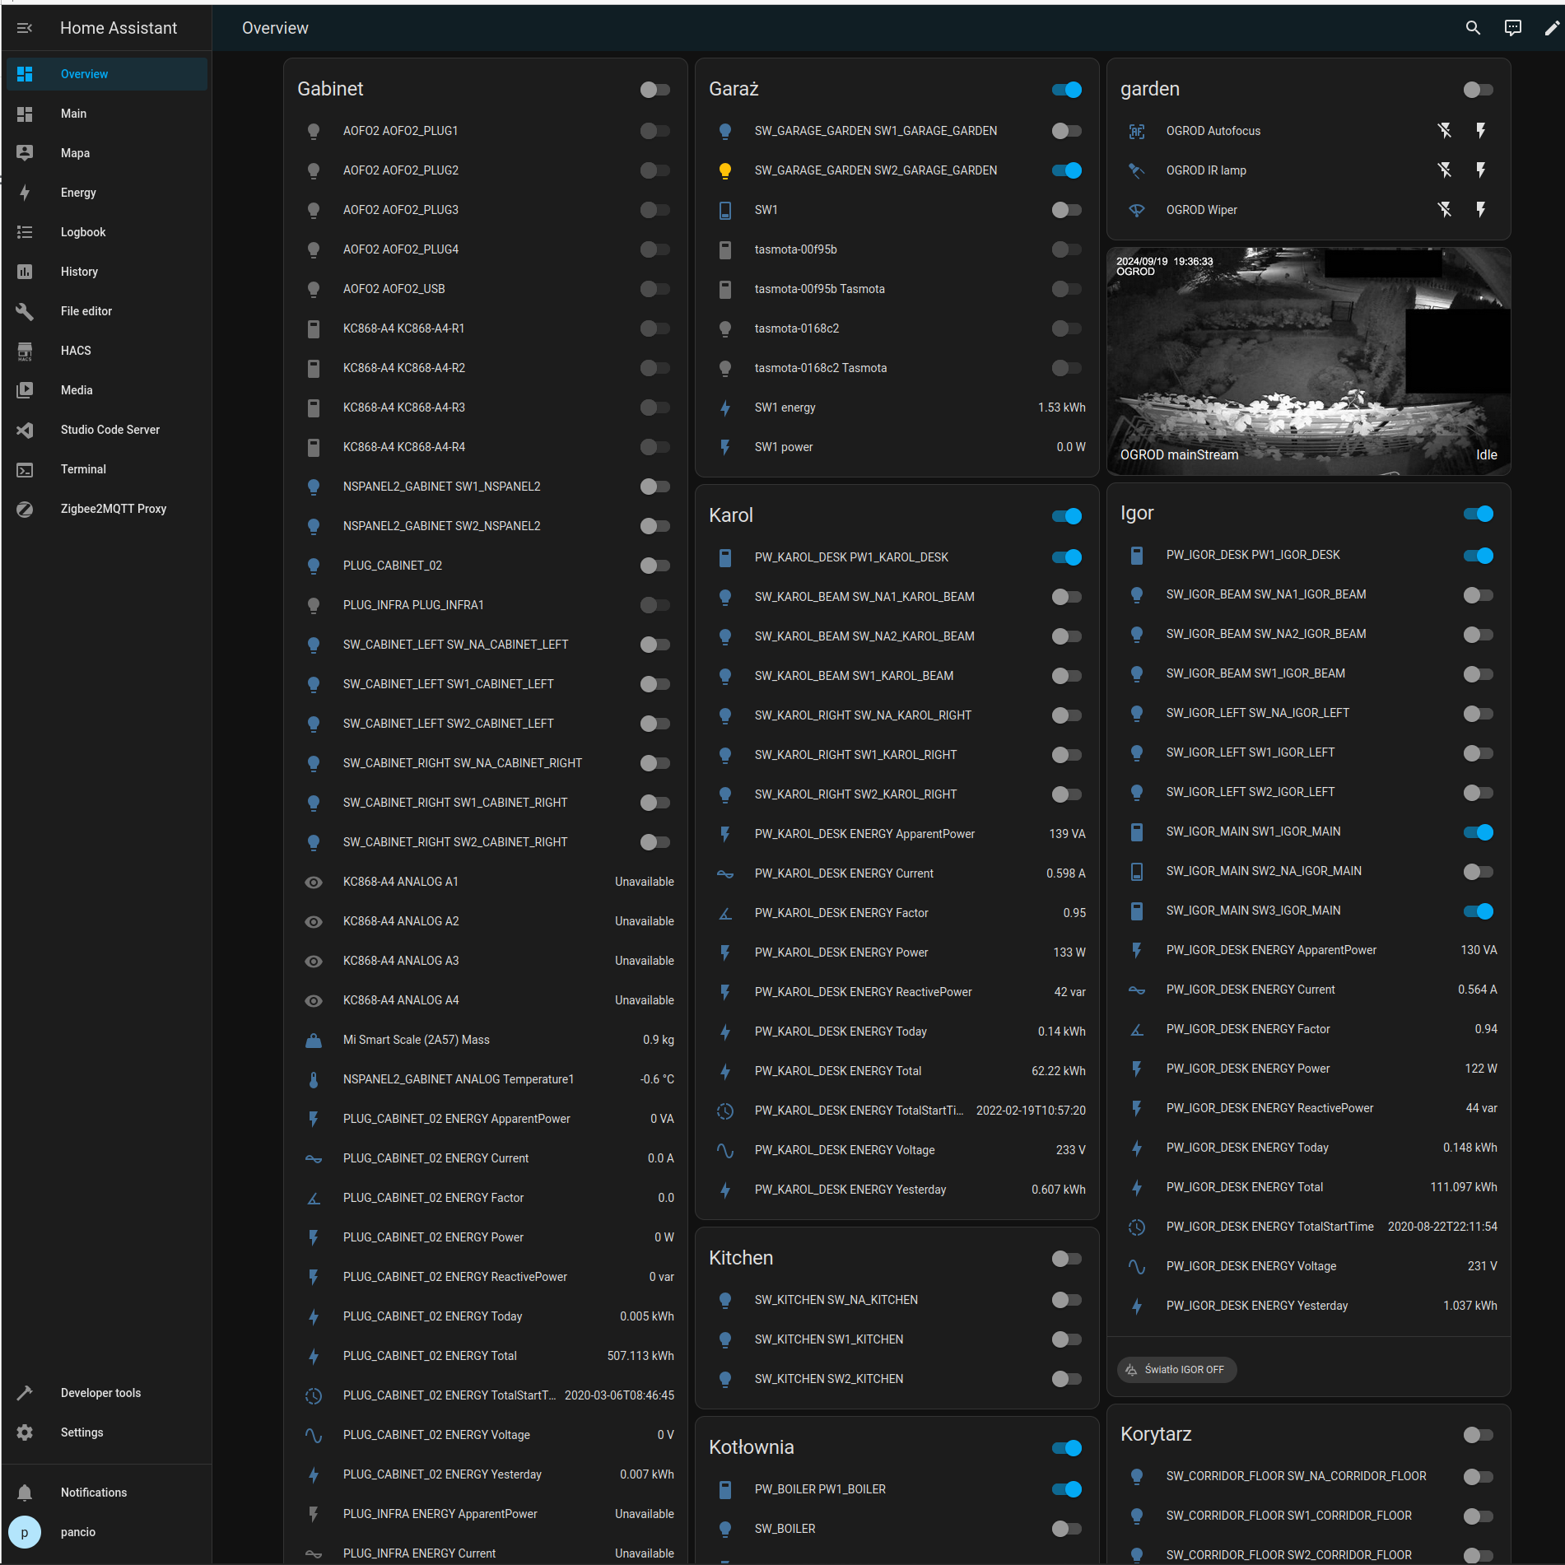Click the Mi Smart Scale mass icon
The image size is (1565, 1565).
pyautogui.click(x=314, y=1039)
